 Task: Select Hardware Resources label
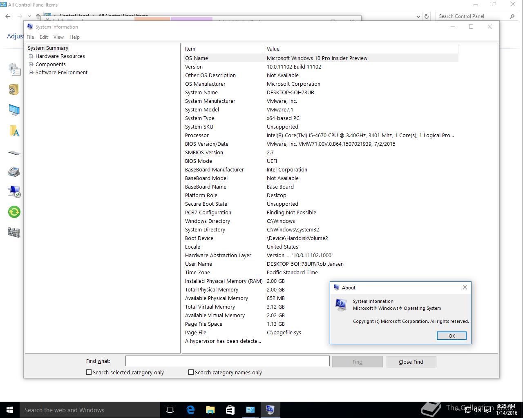click(60, 56)
